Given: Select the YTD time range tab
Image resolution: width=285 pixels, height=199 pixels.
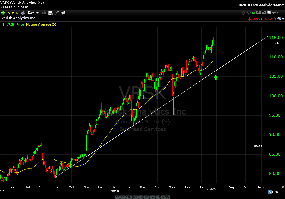Looking at the screenshot, I should pos(128,197).
